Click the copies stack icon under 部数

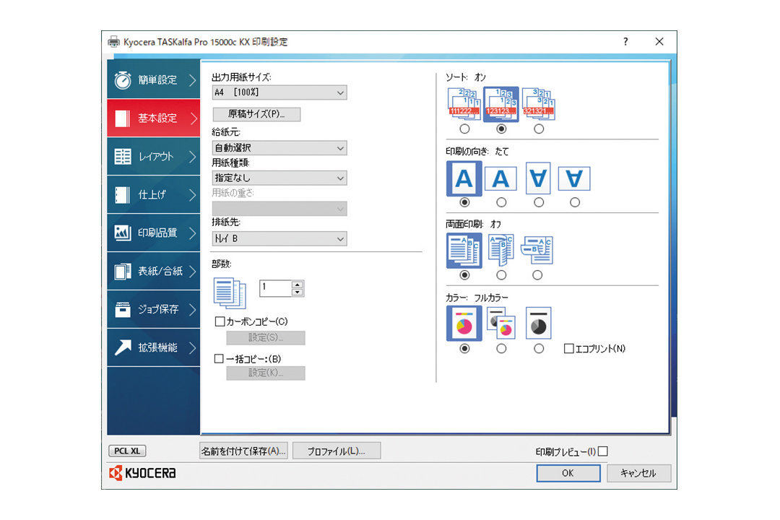[x=230, y=293]
